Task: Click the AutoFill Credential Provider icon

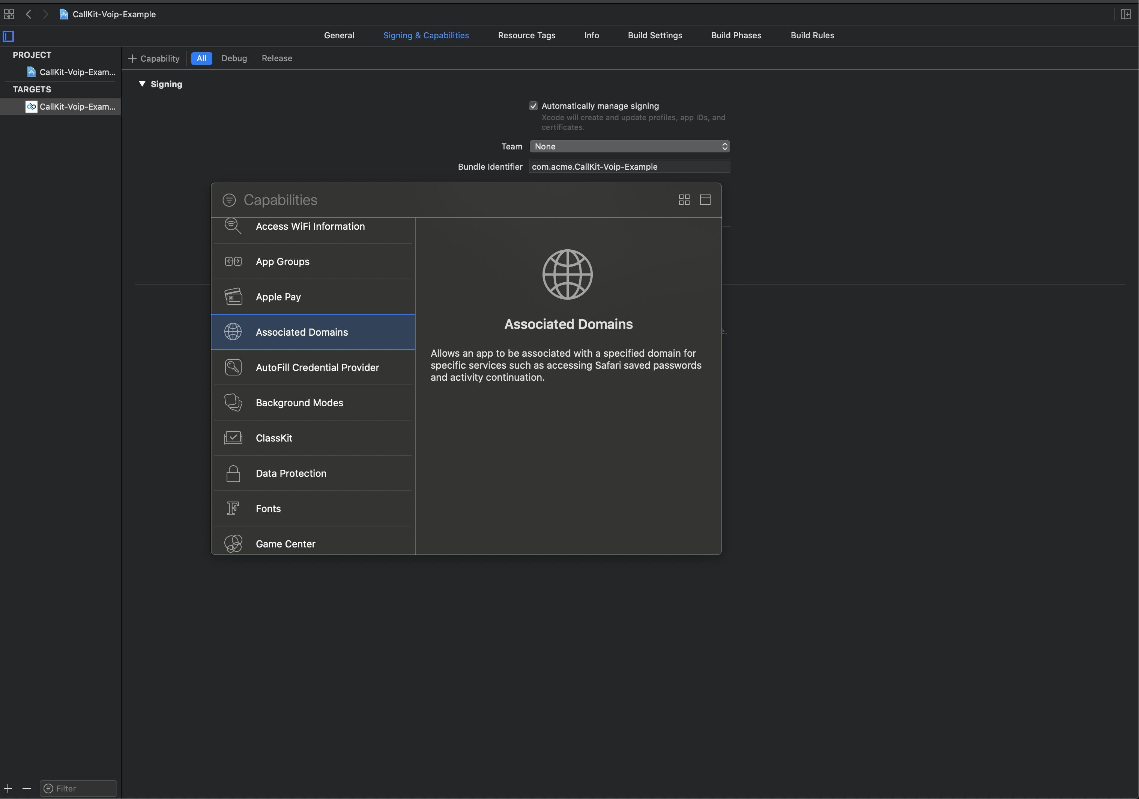Action: click(x=233, y=366)
